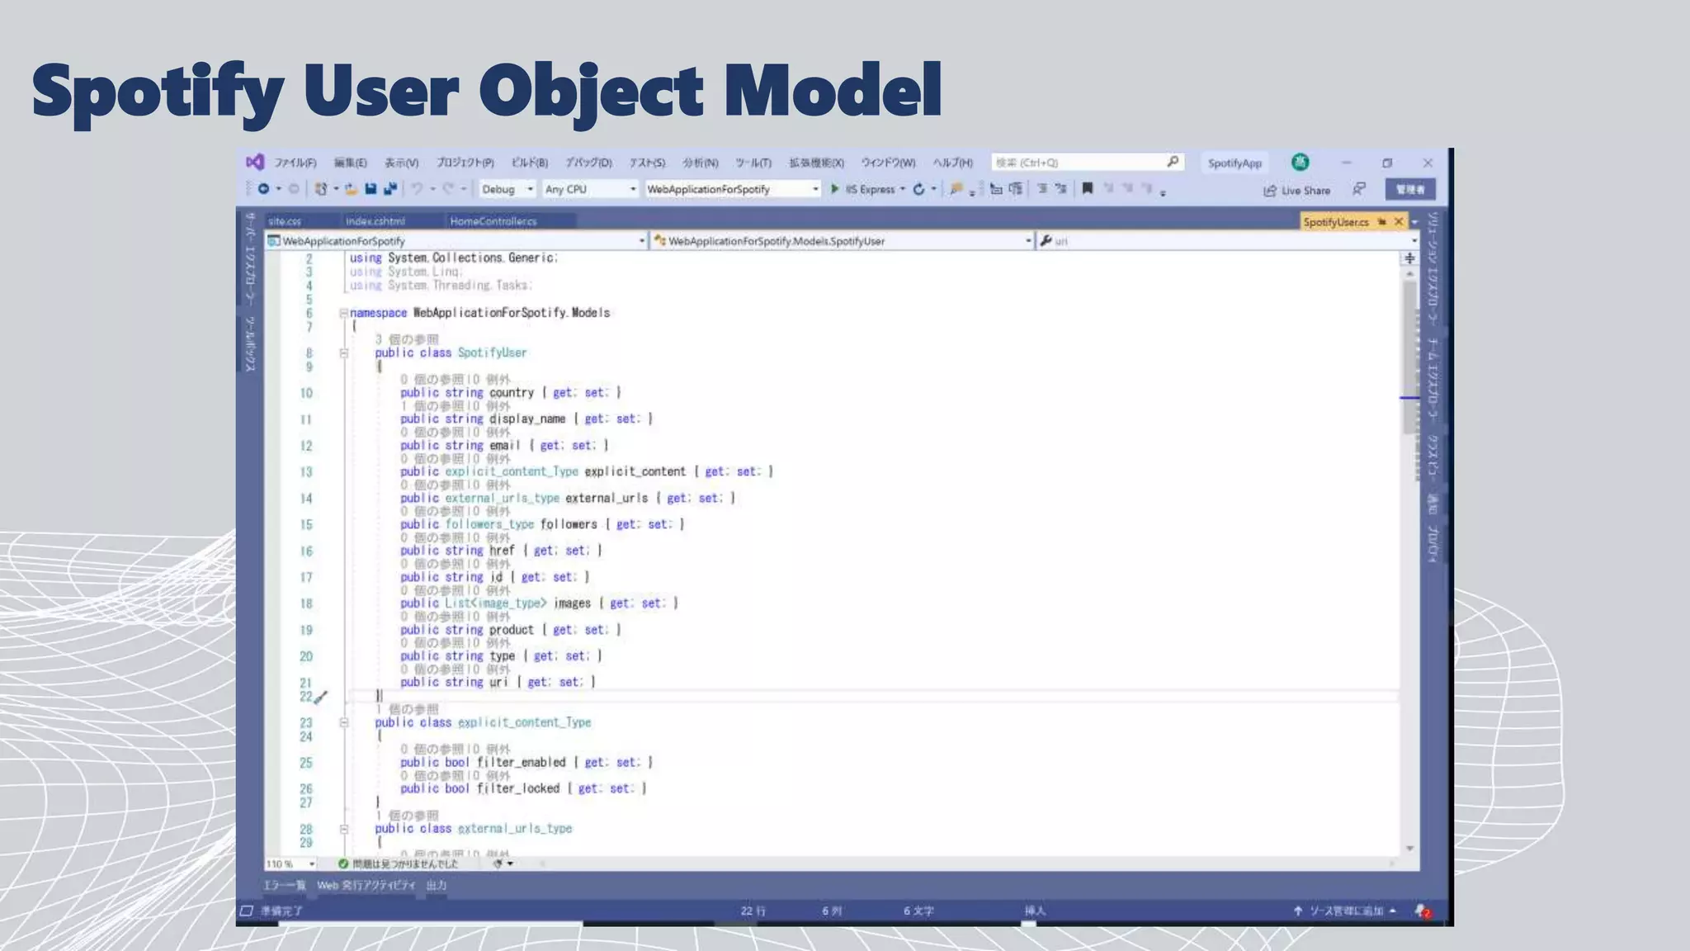Open the green user account avatar
This screenshot has height=951, width=1690.
pyautogui.click(x=1300, y=162)
